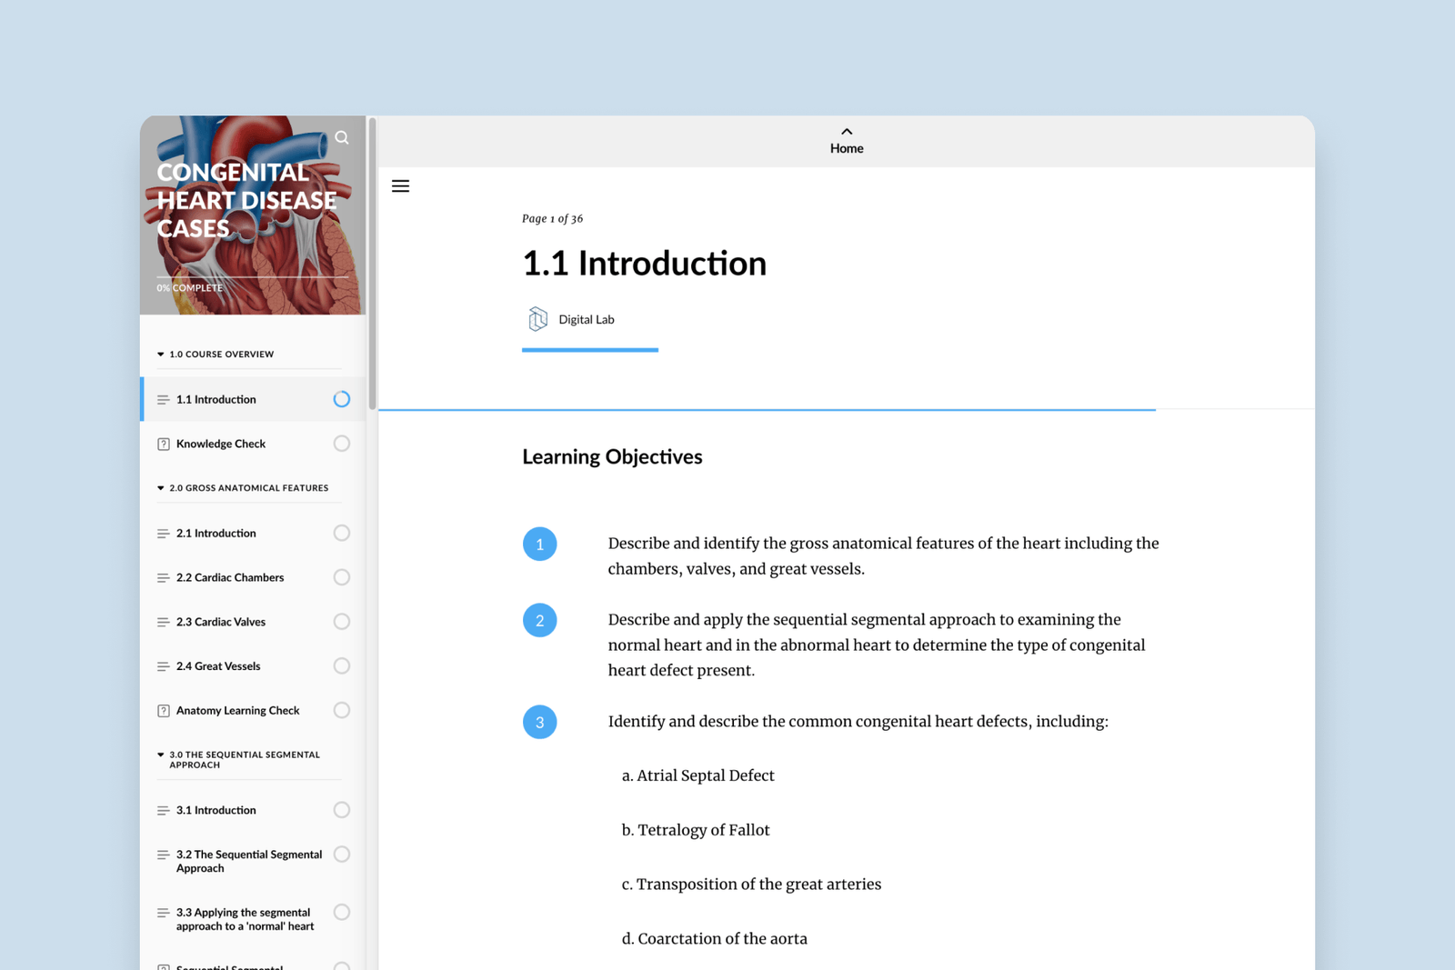Click 'd. Coarctation of the aorta' item
Viewport: 1455px width, 970px height.
pyautogui.click(x=714, y=939)
